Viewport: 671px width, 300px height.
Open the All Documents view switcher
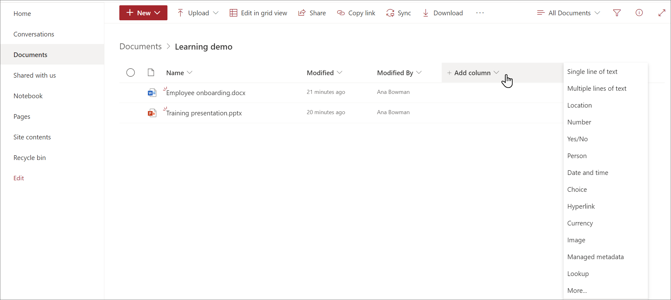coord(569,13)
